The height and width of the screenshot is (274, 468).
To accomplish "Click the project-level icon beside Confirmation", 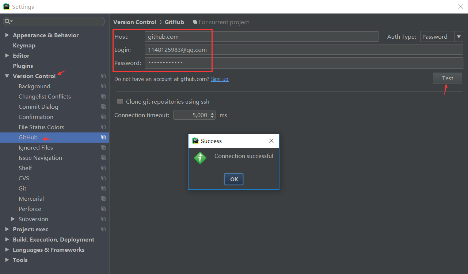I will coord(103,117).
